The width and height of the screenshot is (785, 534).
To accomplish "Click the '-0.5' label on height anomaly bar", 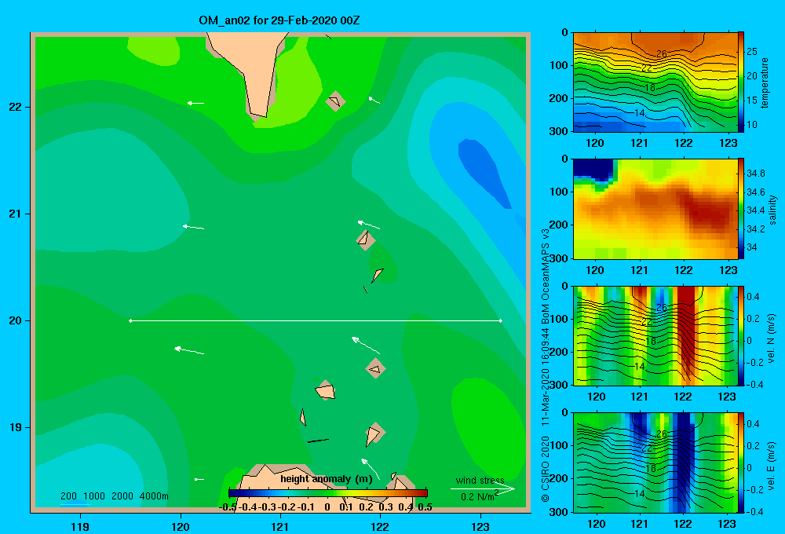I will (x=228, y=507).
